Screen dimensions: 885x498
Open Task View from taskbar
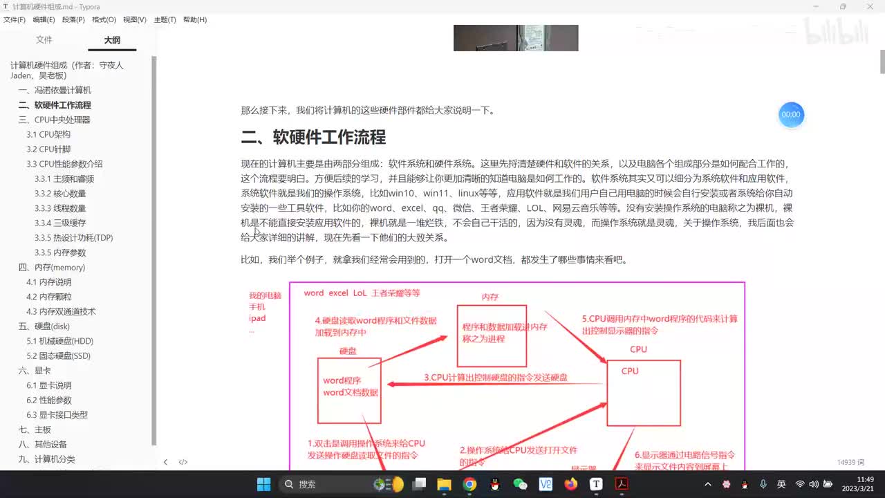tap(419, 484)
